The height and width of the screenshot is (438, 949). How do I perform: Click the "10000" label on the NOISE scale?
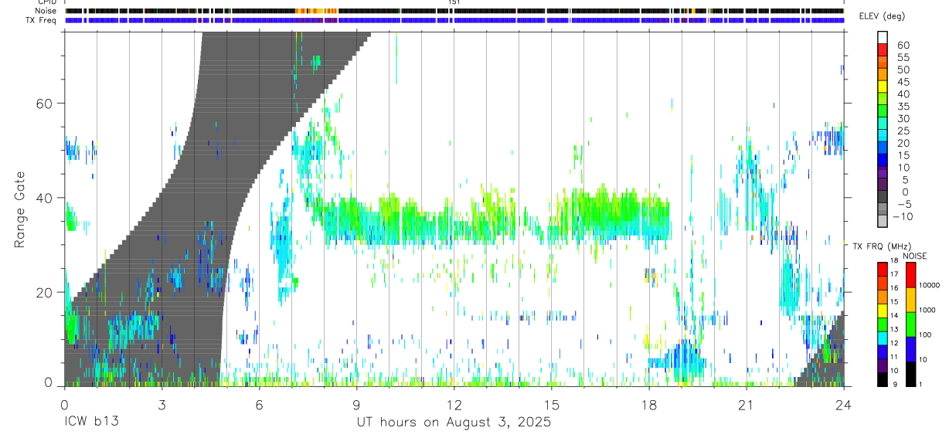click(x=929, y=285)
